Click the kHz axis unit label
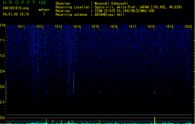The height and width of the screenshot is (124, 195). coord(3,25)
